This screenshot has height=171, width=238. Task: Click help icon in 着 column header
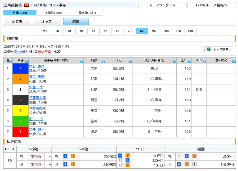point(11,62)
